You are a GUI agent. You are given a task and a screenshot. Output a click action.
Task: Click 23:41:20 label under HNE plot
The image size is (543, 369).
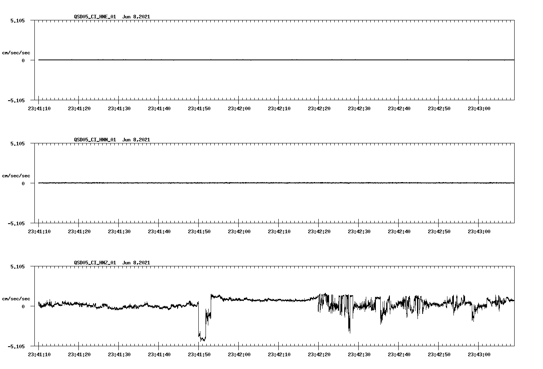pos(79,109)
